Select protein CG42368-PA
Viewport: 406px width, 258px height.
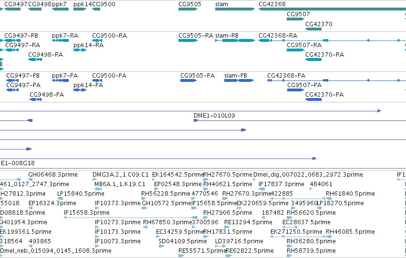coord(337,80)
